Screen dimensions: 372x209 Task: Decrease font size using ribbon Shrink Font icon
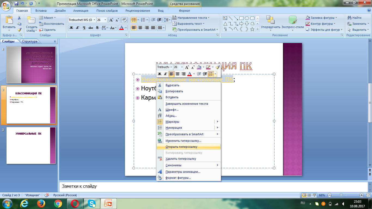(x=117, y=20)
